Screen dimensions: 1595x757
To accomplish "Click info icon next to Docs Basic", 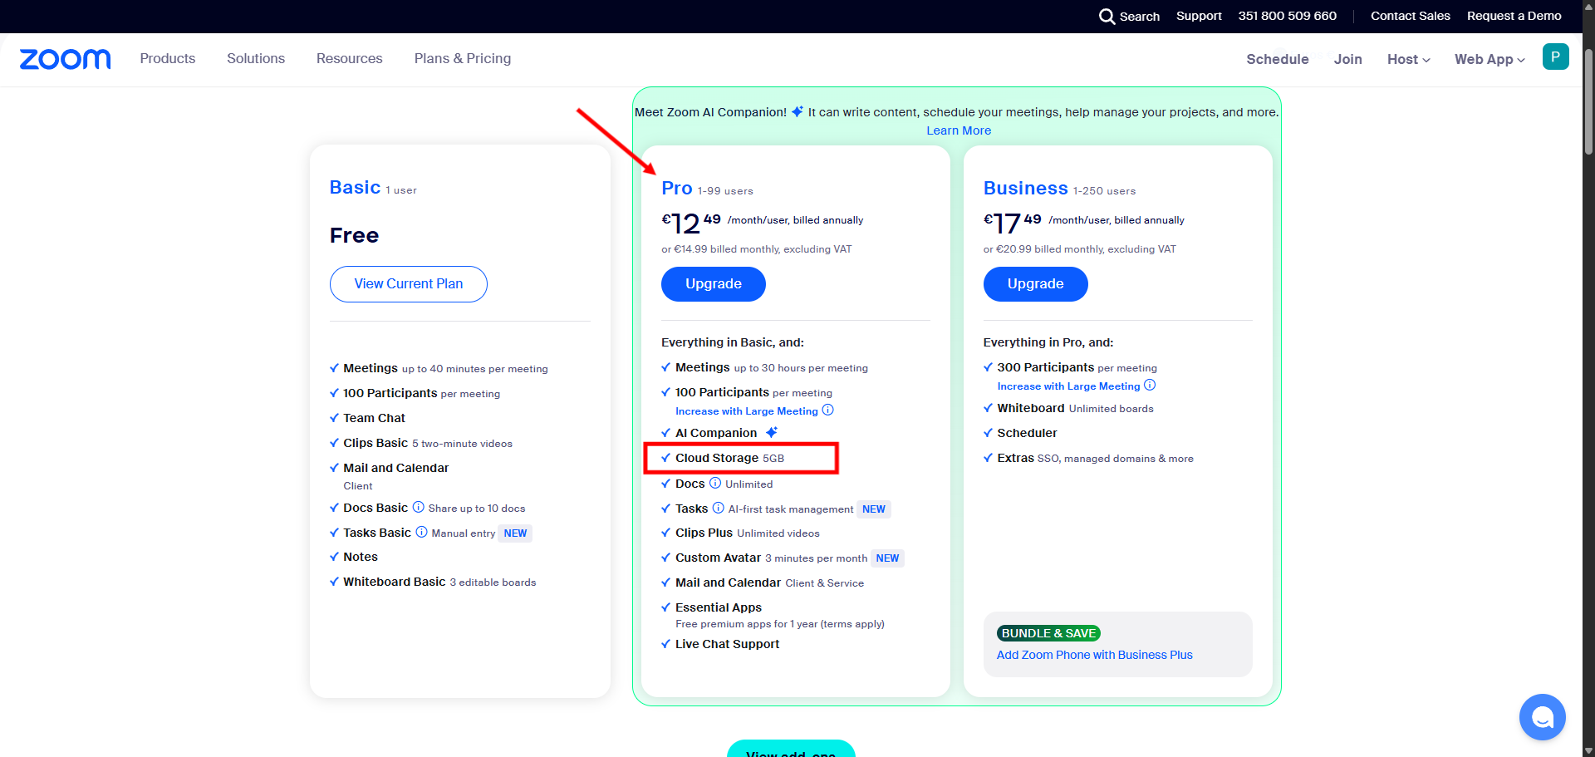I will pyautogui.click(x=418, y=507).
